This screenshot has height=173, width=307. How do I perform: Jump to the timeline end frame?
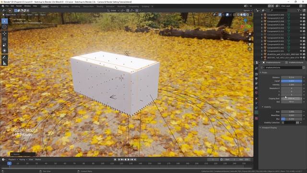tap(135, 160)
